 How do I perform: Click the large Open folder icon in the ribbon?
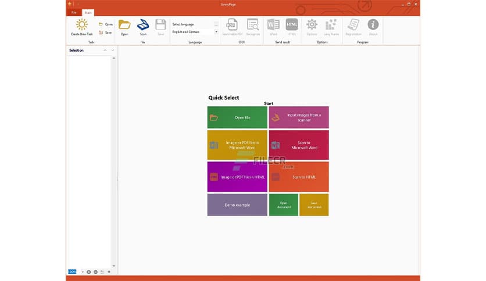point(124,24)
